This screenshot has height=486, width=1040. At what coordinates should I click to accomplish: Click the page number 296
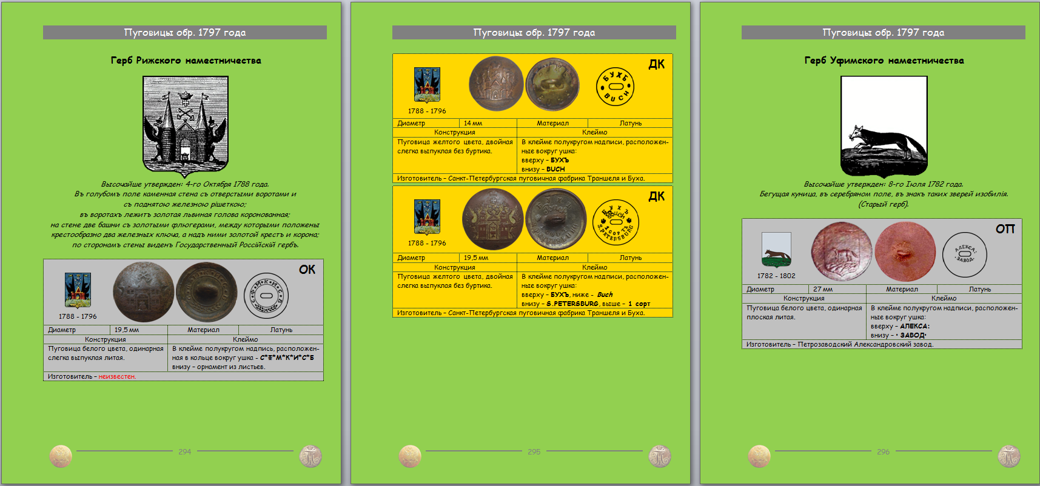point(883,451)
